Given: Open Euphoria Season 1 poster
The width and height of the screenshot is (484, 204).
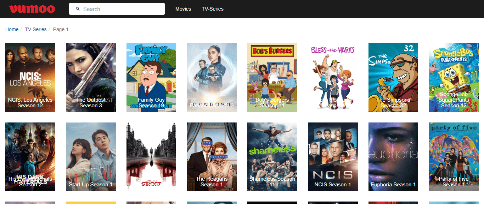Looking at the screenshot, I should pos(393,157).
